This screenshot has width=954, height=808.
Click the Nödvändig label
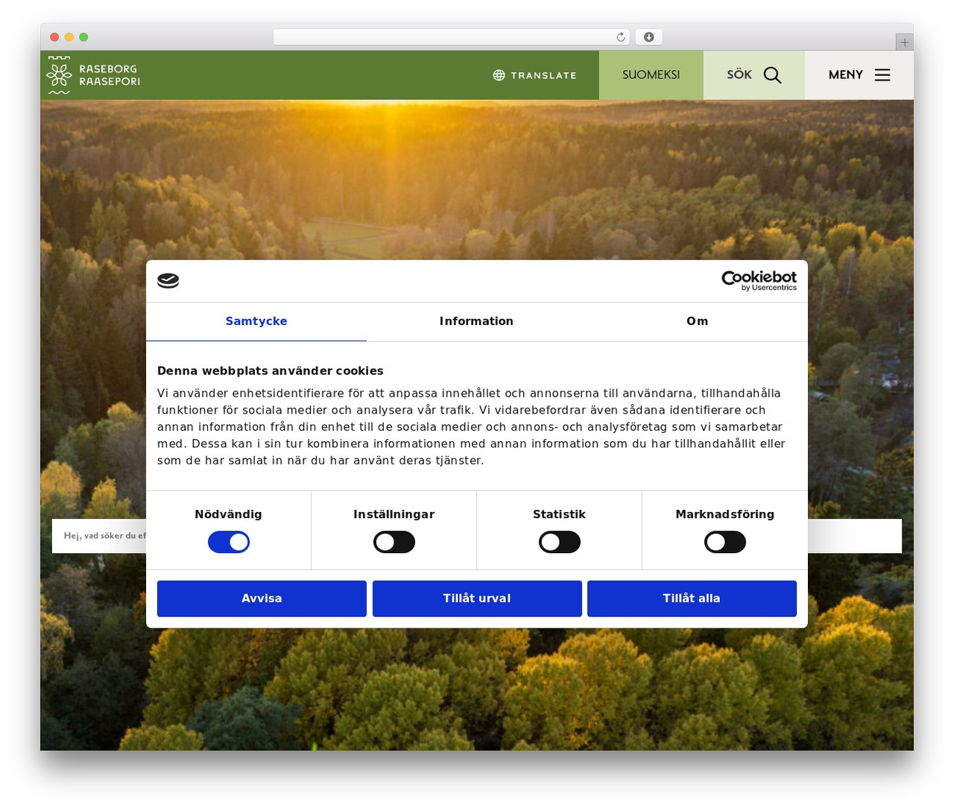[228, 514]
